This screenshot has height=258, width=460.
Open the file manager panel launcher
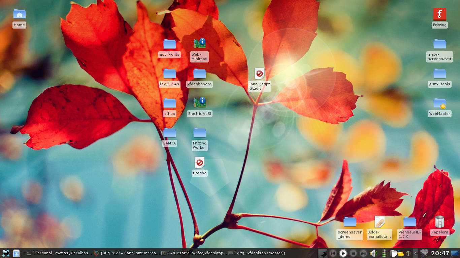click(x=16, y=253)
